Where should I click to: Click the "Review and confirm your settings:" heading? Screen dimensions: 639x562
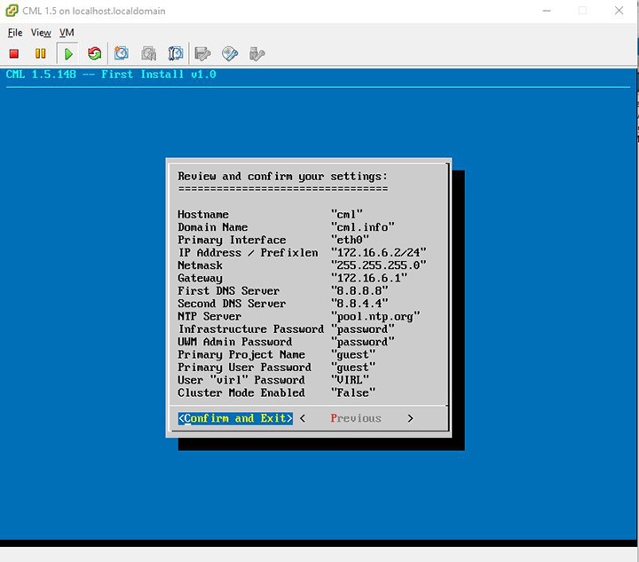(x=283, y=177)
